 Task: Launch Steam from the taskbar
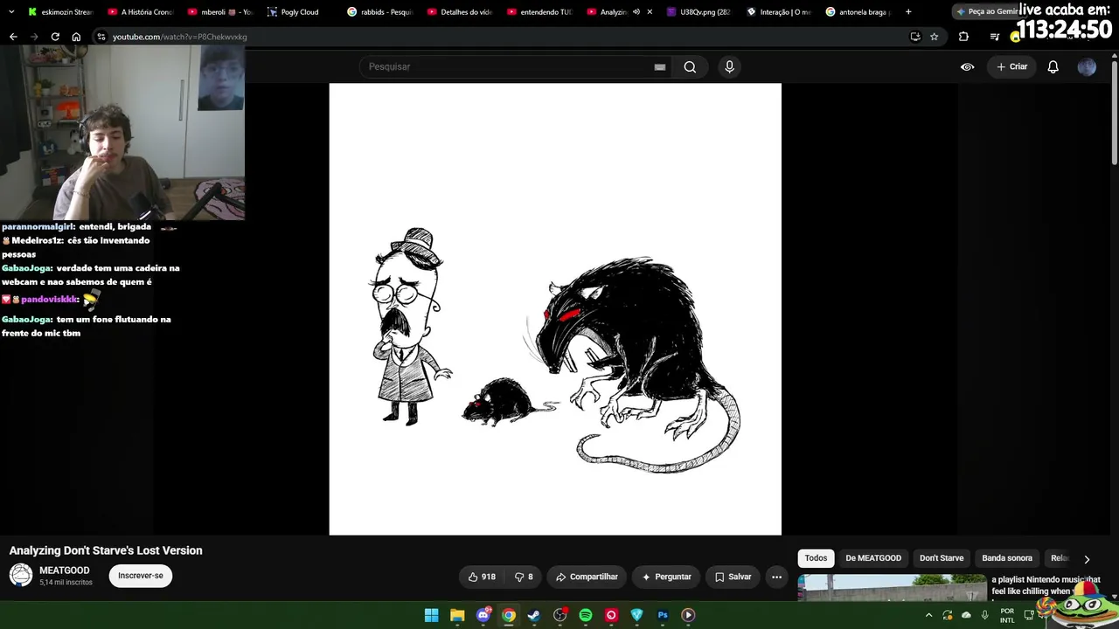tap(534, 615)
